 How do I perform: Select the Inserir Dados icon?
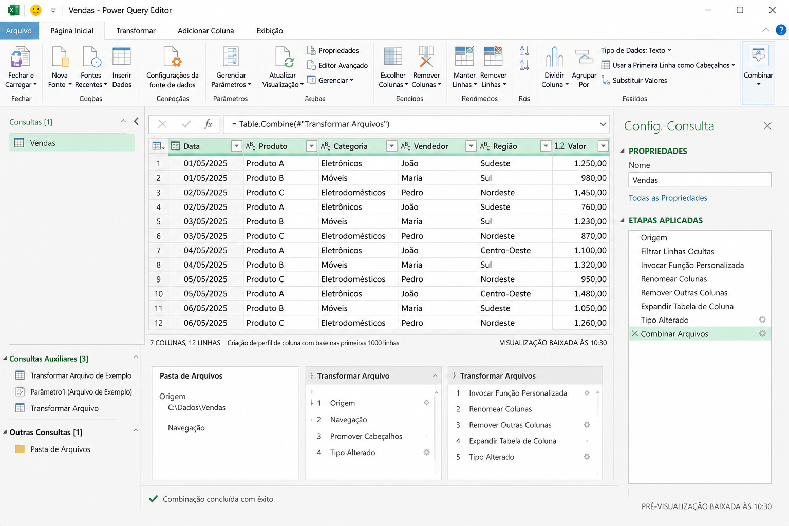(122, 57)
